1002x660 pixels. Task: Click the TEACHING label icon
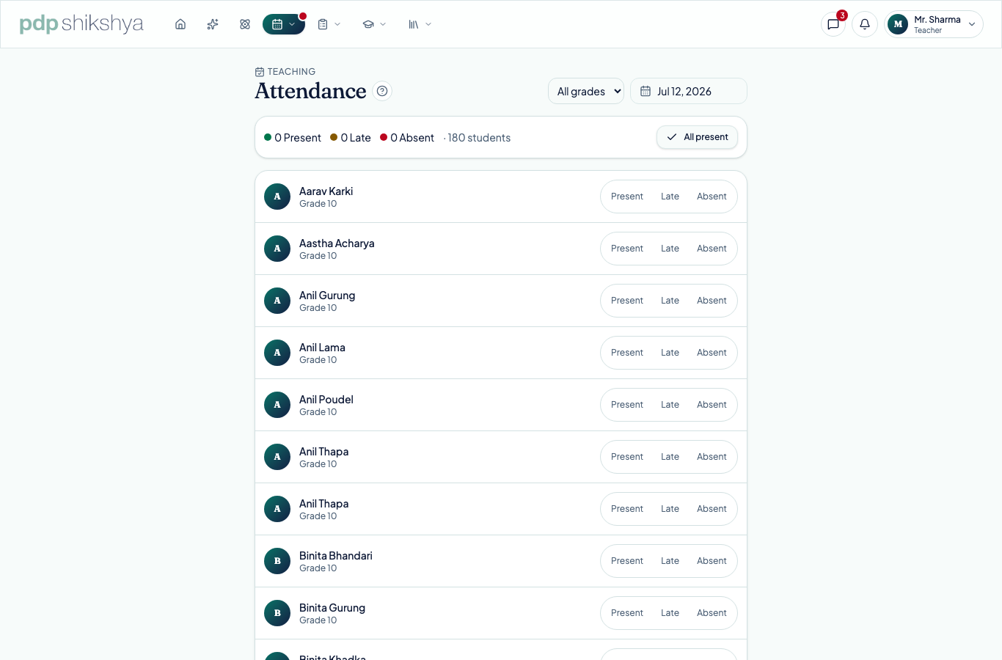[260, 72]
